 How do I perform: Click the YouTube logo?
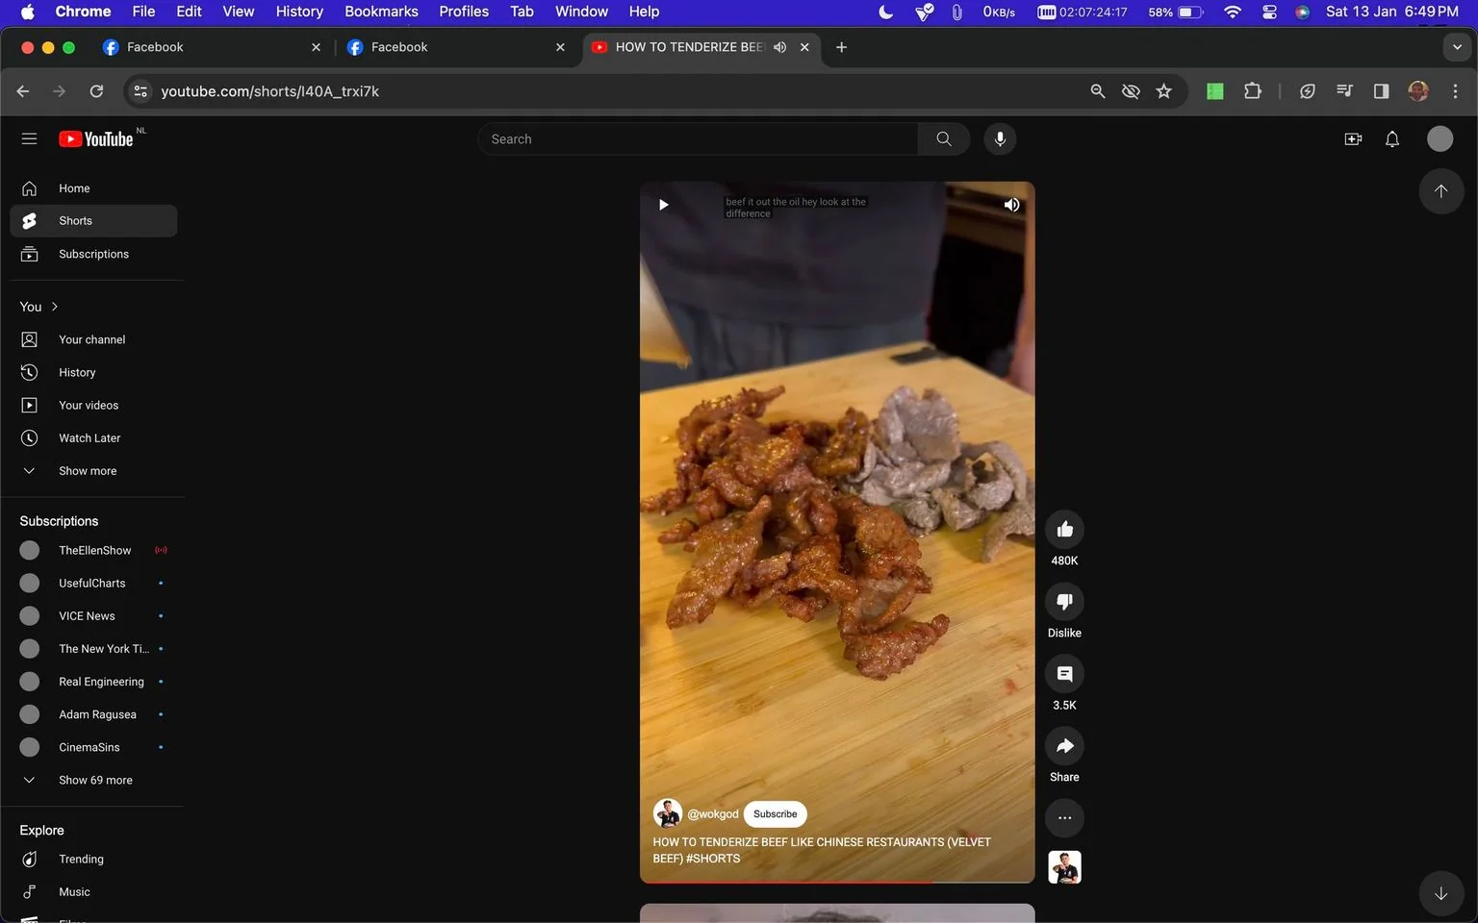(96, 138)
